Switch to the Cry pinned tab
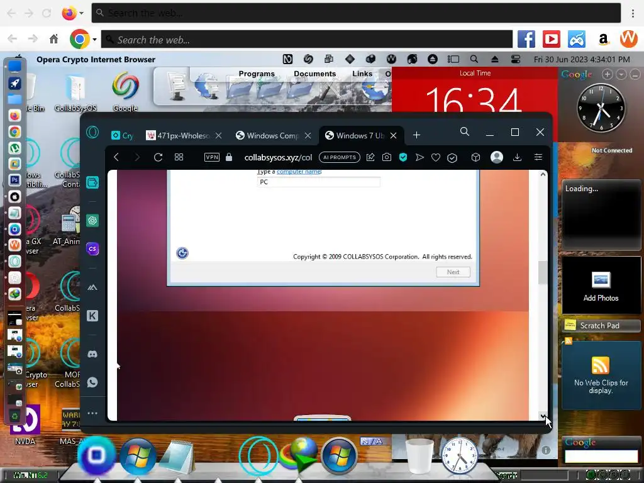Image resolution: width=644 pixels, height=483 pixels. [123, 136]
